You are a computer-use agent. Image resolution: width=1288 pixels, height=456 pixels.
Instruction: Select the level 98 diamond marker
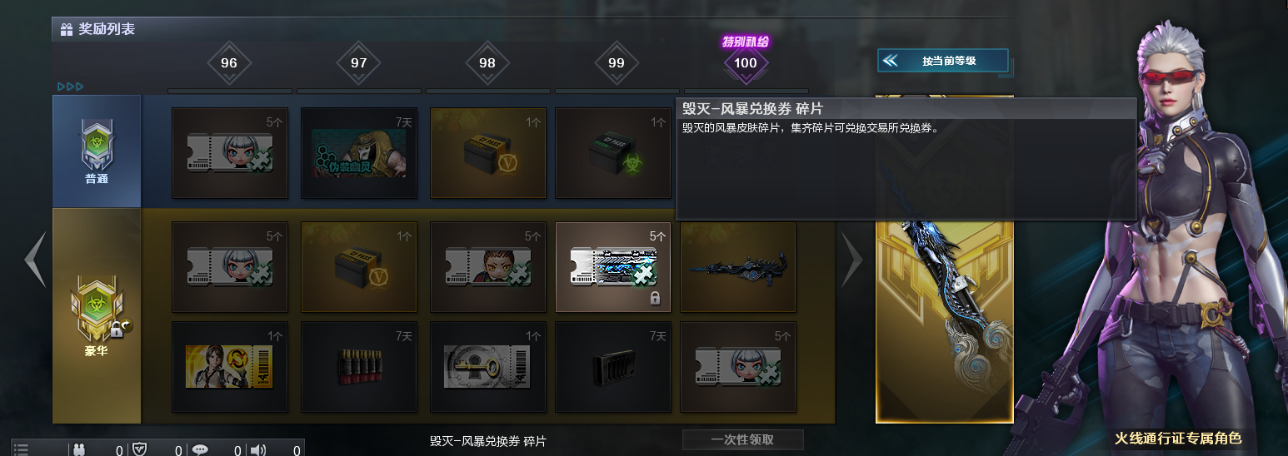487,63
